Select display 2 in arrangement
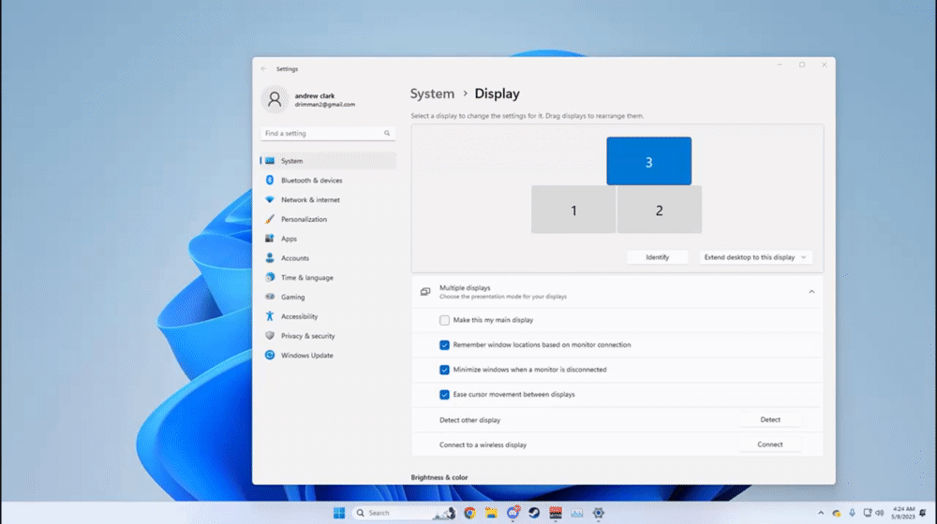This screenshot has width=937, height=524. pyautogui.click(x=659, y=210)
